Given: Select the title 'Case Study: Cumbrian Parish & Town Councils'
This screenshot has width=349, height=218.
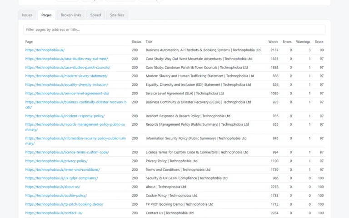Looking at the screenshot, I should (x=181, y=67).
